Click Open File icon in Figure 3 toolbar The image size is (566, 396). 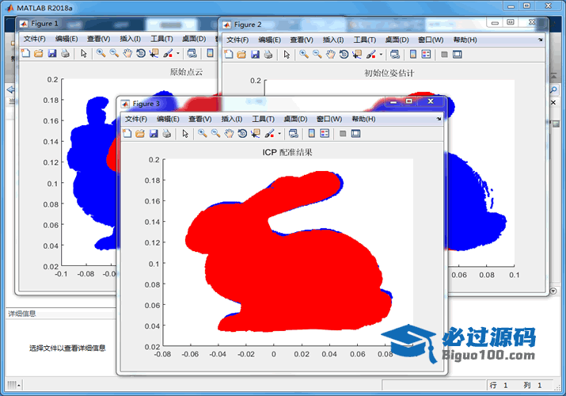140,134
